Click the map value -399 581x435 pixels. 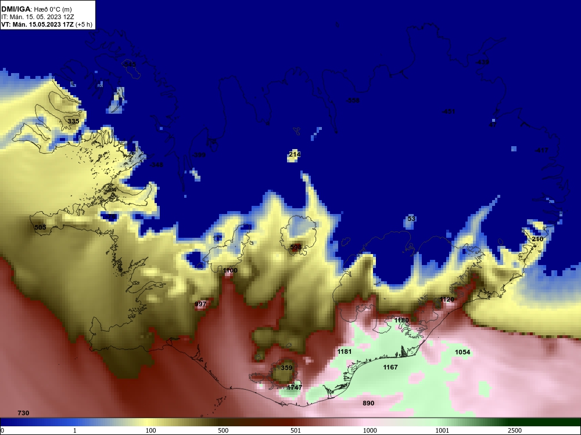pyautogui.click(x=199, y=155)
